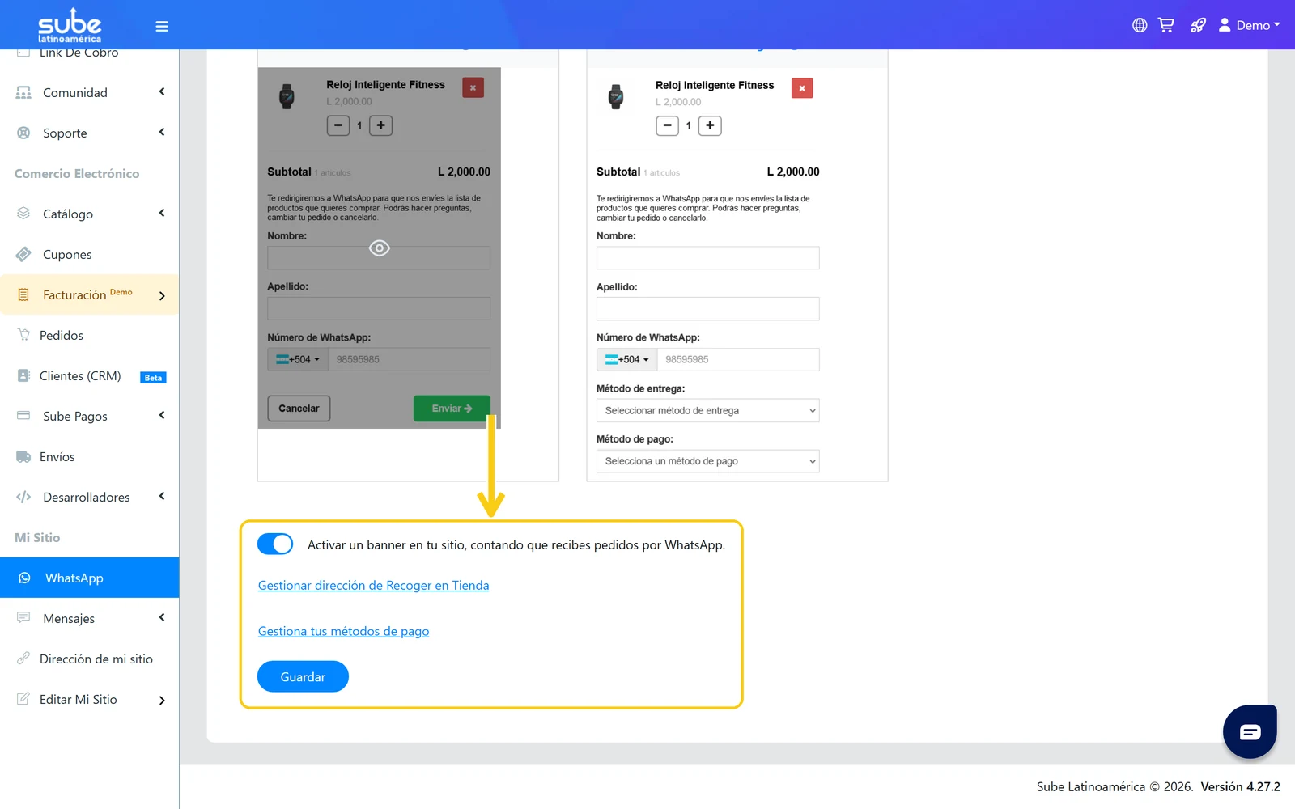1295x809 pixels.
Task: Click the Comunidad sidebar icon
Action: [x=23, y=92]
